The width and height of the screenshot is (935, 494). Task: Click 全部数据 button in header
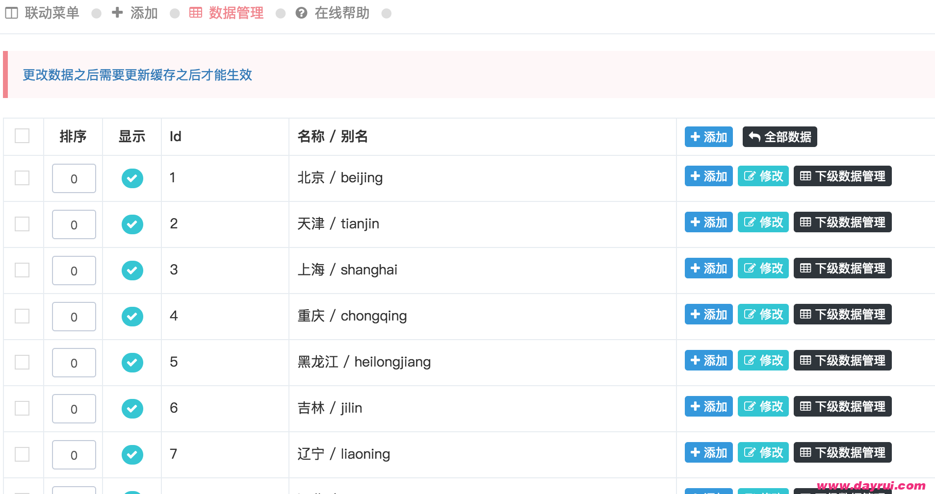(x=780, y=137)
